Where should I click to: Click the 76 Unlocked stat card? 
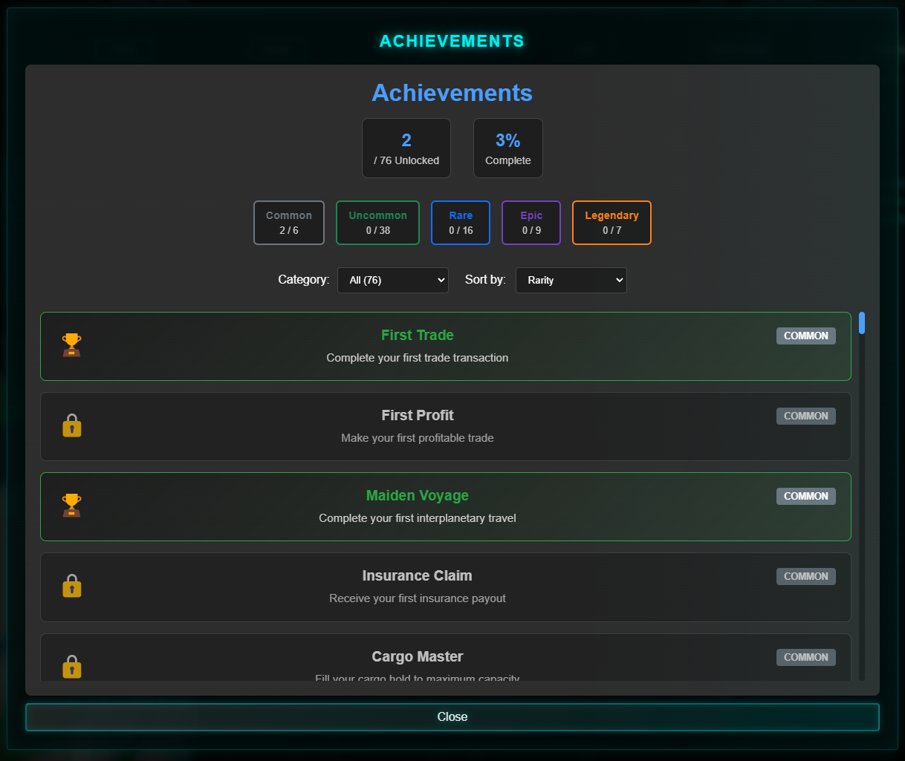click(x=406, y=148)
